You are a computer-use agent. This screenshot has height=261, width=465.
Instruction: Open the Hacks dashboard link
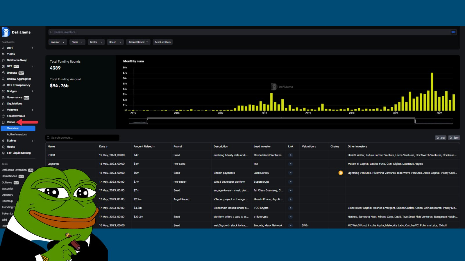coord(11,147)
